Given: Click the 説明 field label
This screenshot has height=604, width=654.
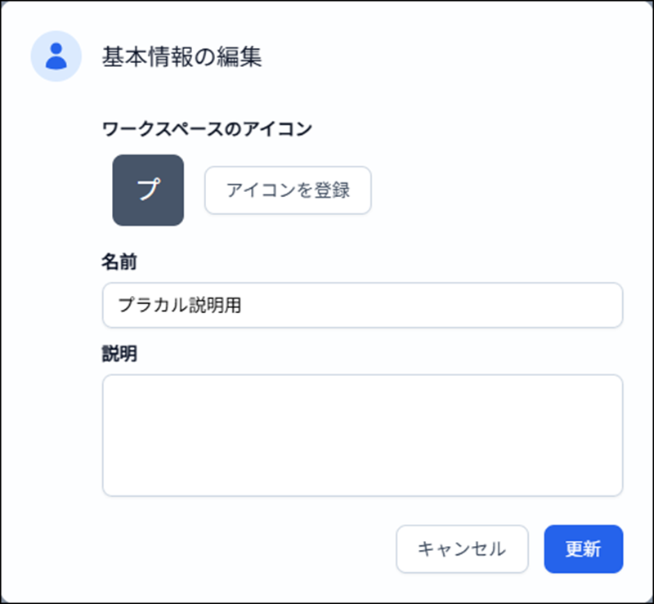Looking at the screenshot, I should click(x=119, y=354).
